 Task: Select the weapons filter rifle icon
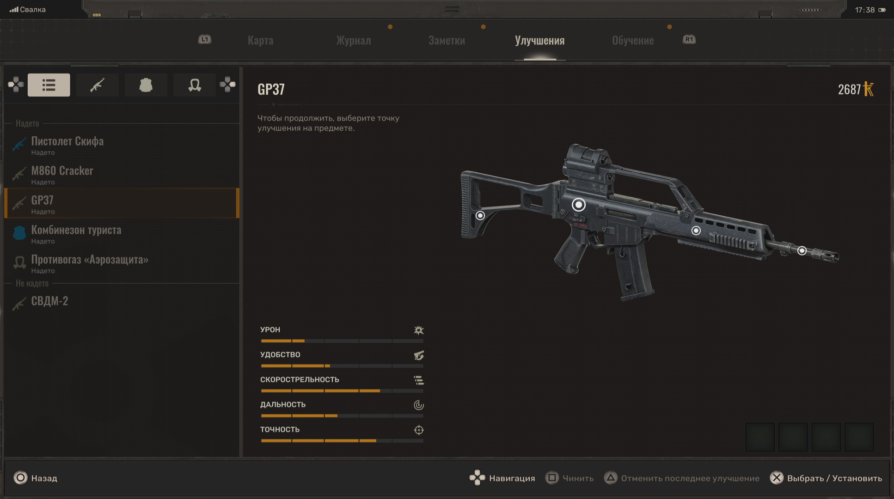pos(97,85)
